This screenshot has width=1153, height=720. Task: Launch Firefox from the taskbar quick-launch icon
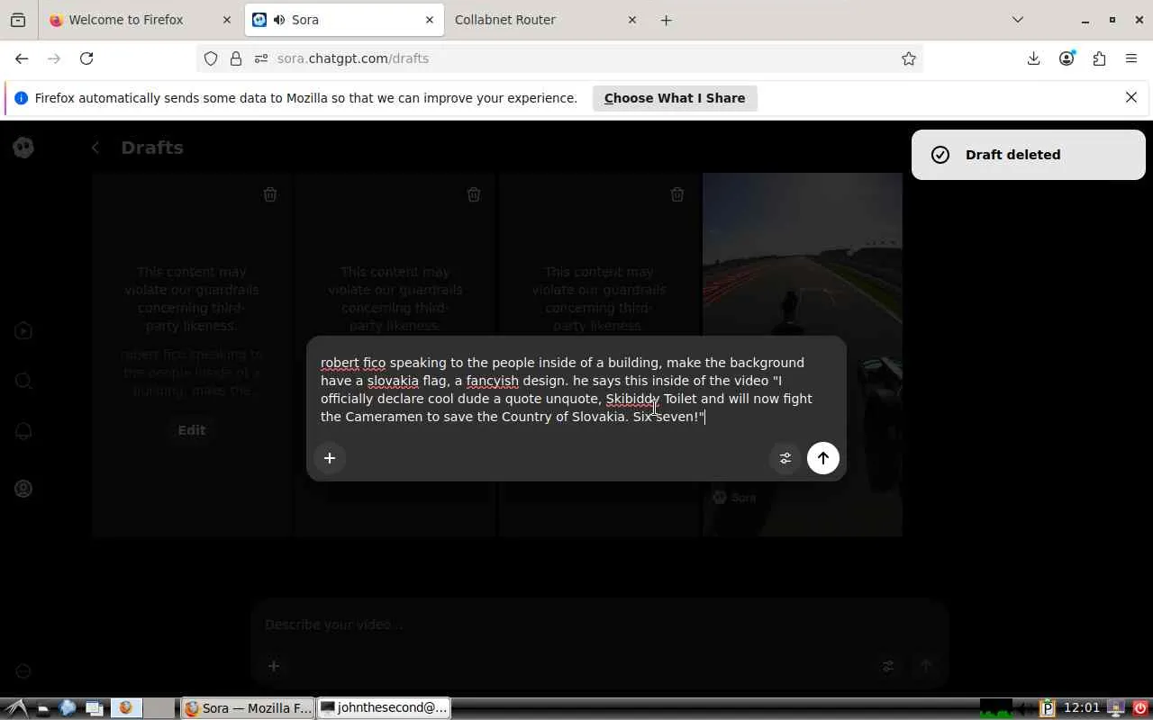point(126,708)
